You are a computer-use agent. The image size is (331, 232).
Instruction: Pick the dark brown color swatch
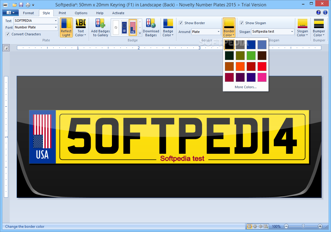[262, 56]
